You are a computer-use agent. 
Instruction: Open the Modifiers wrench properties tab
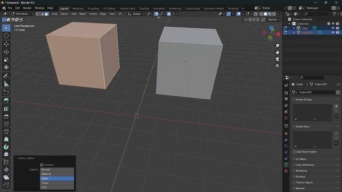[x=286, y=140]
